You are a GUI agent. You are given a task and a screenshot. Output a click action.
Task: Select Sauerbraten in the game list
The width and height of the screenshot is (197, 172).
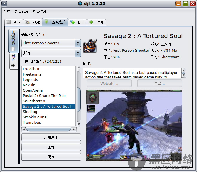[x=48, y=101]
